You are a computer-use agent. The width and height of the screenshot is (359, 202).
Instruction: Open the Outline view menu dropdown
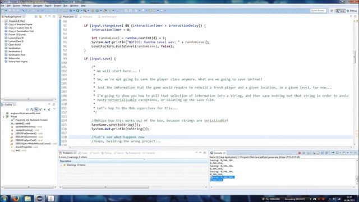(x=54, y=109)
